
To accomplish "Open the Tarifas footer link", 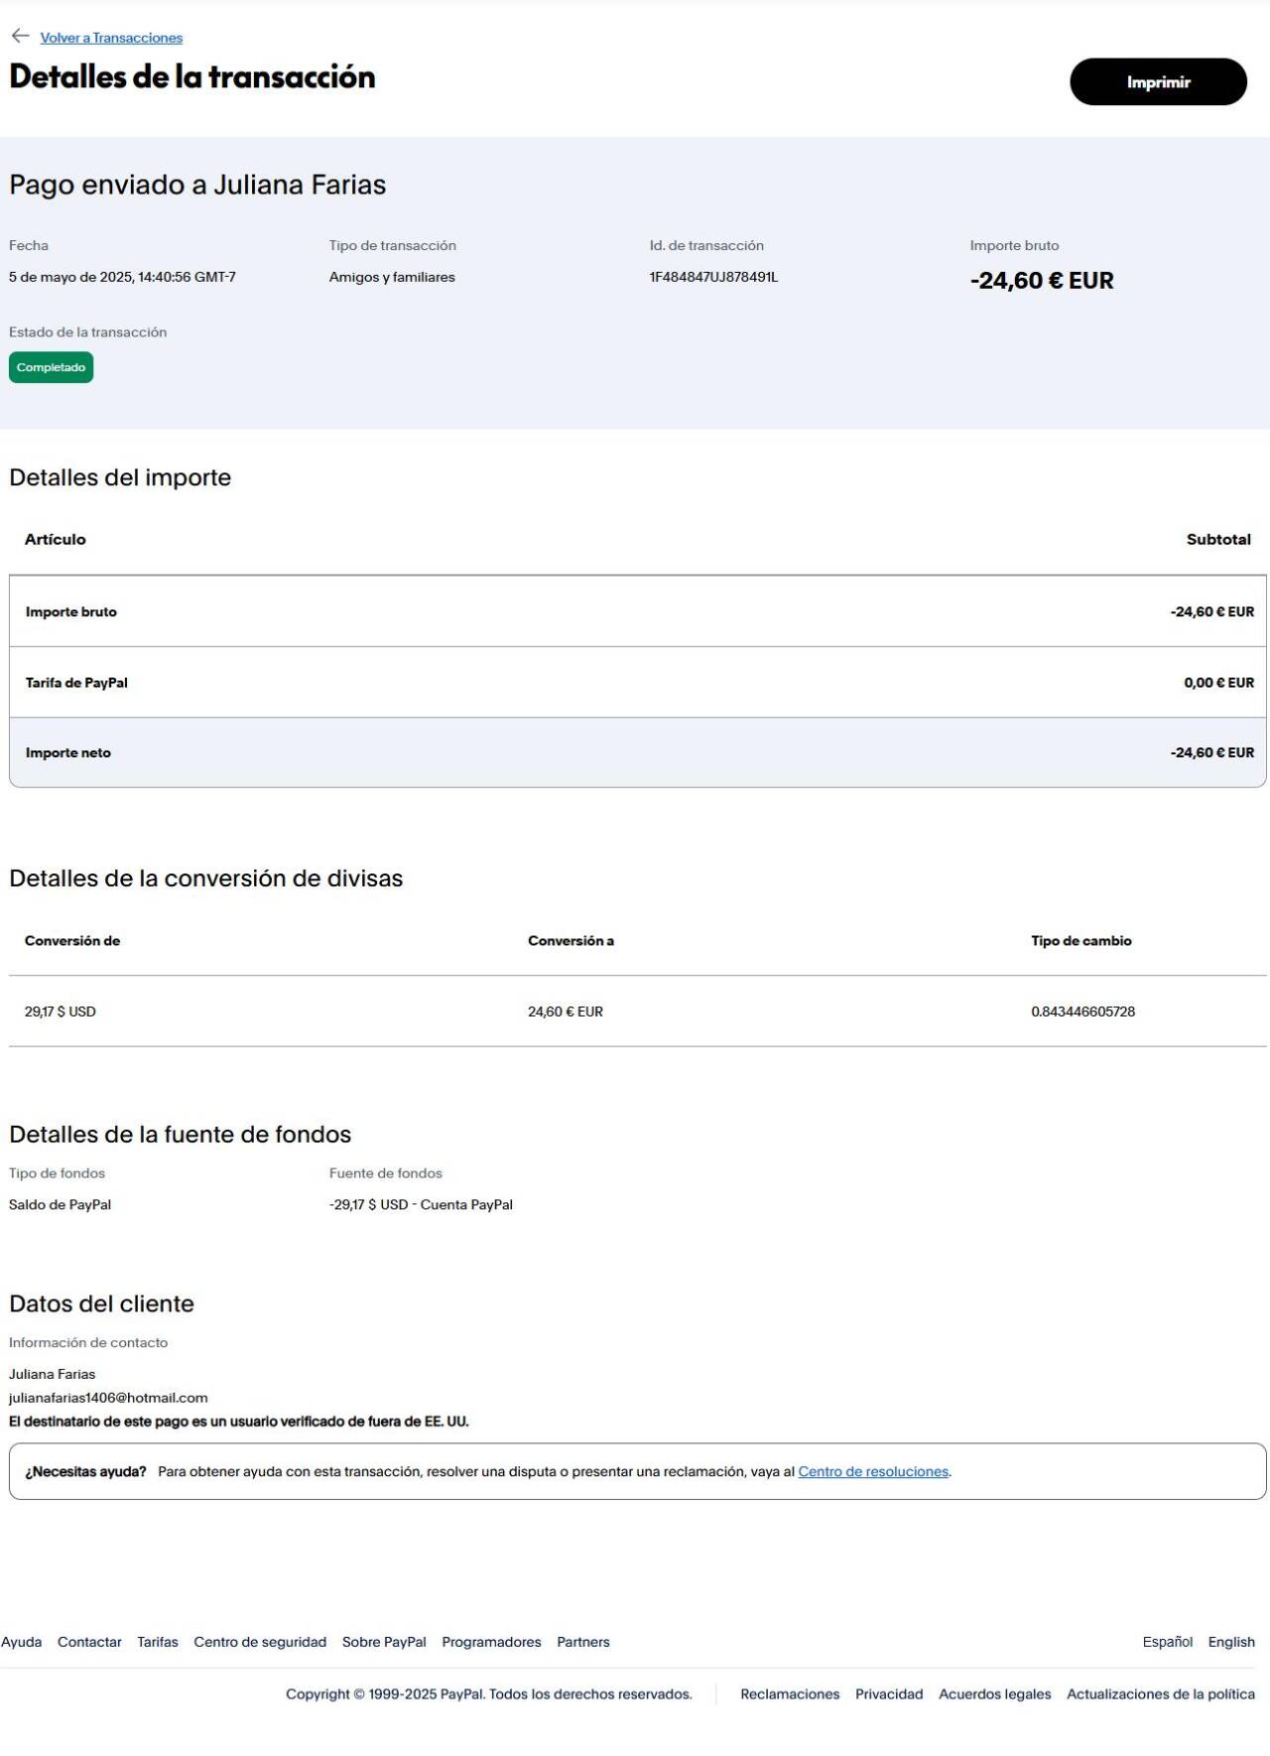I will [x=158, y=1642].
